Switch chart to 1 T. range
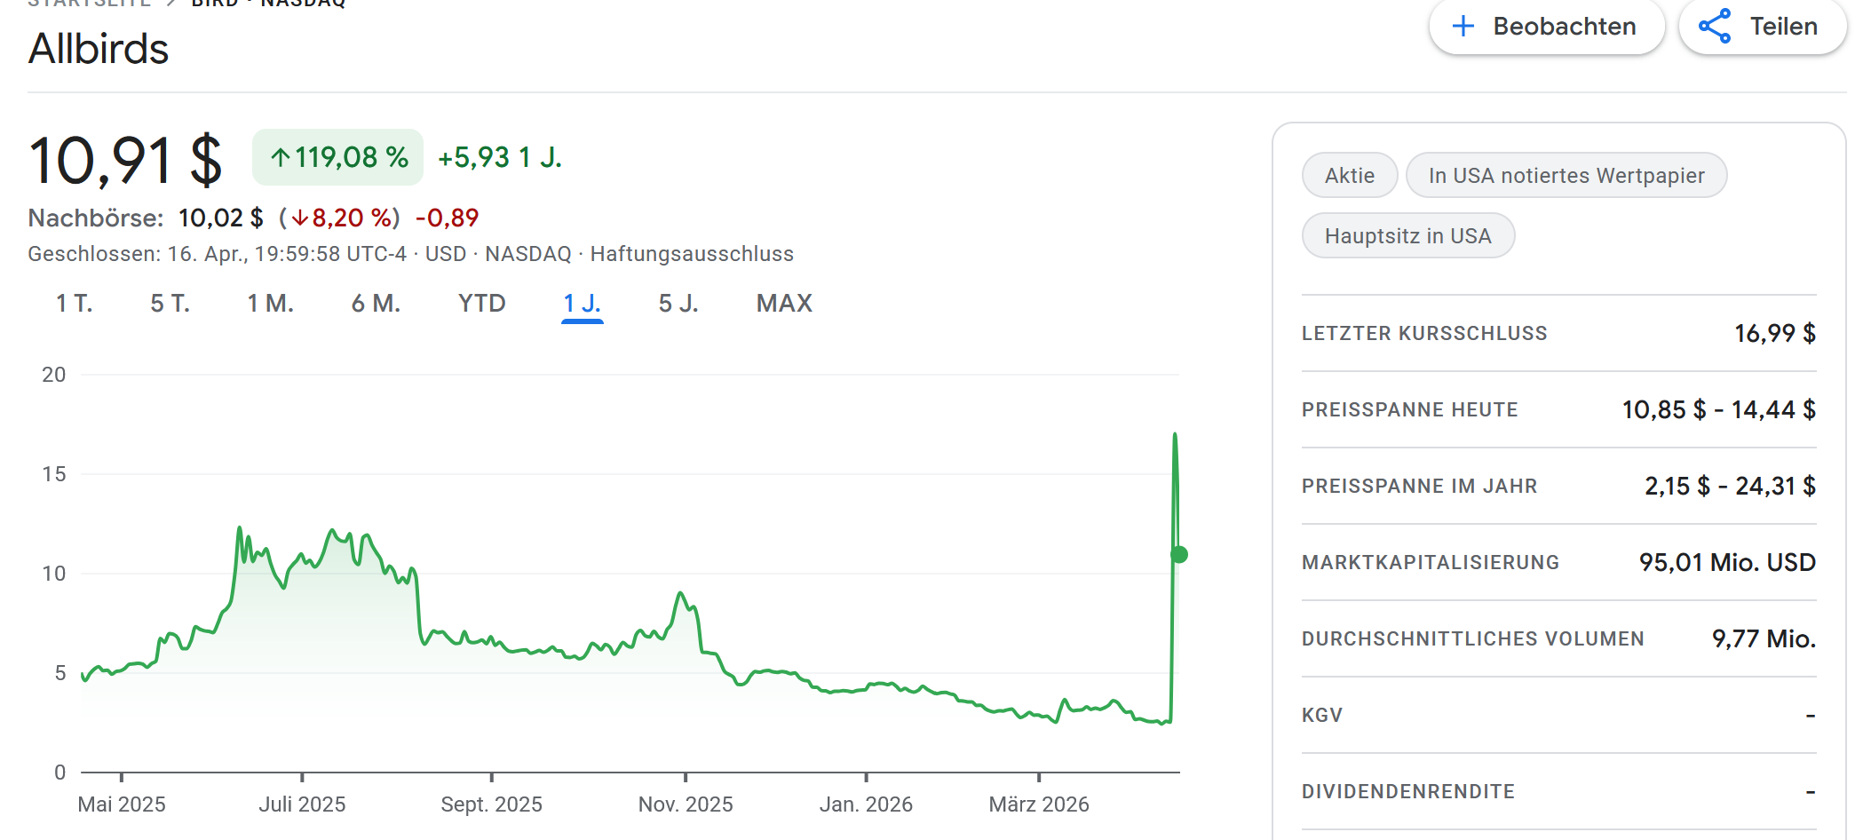 [x=74, y=304]
